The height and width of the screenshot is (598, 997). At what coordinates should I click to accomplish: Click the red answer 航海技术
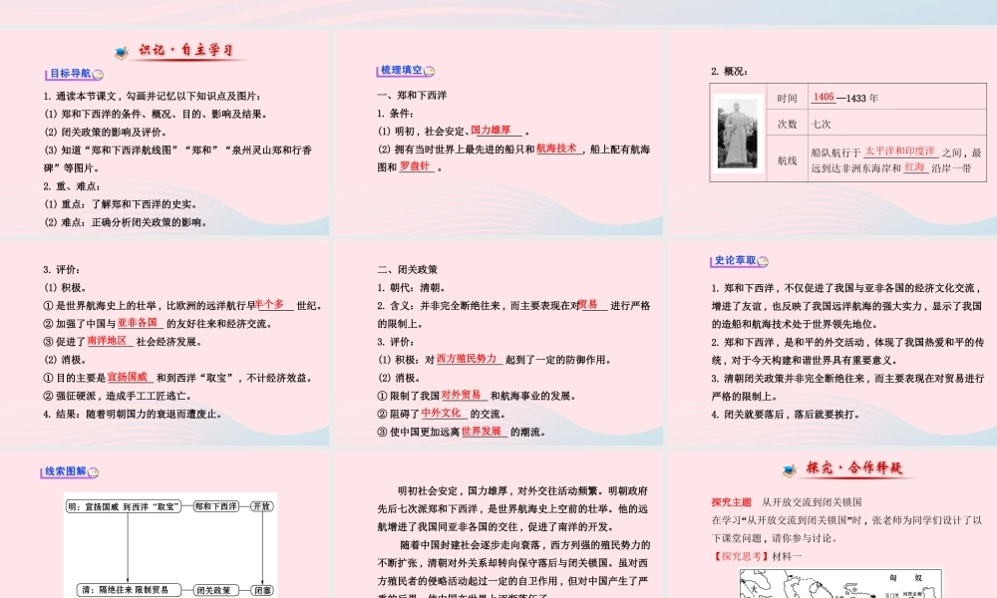click(x=556, y=149)
